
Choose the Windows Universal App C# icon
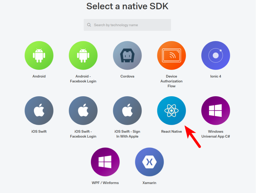coord(216,111)
